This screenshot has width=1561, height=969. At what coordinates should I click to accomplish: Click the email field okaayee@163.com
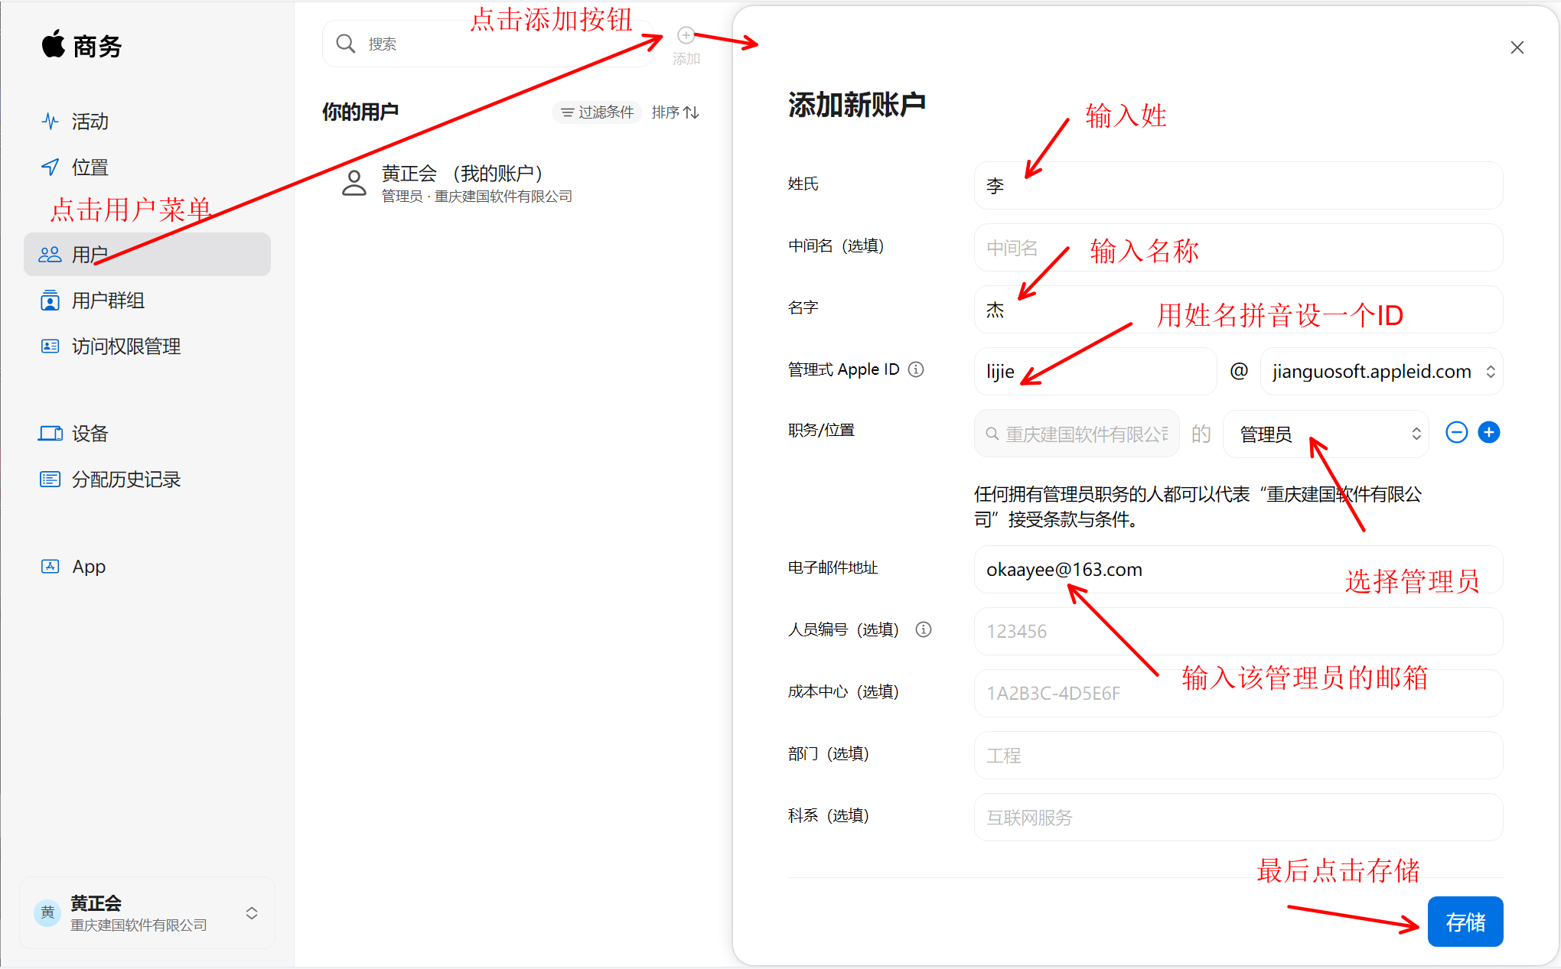coord(1238,569)
